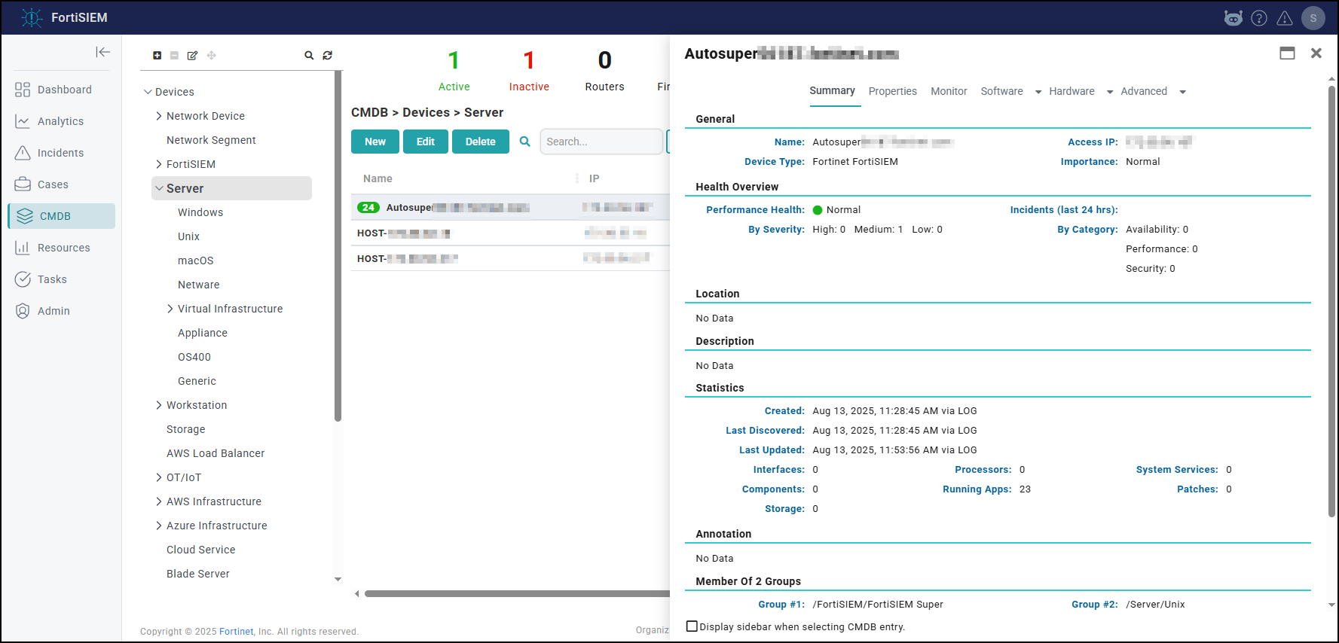This screenshot has width=1339, height=643.
Task: Click the New button
Action: click(x=375, y=142)
